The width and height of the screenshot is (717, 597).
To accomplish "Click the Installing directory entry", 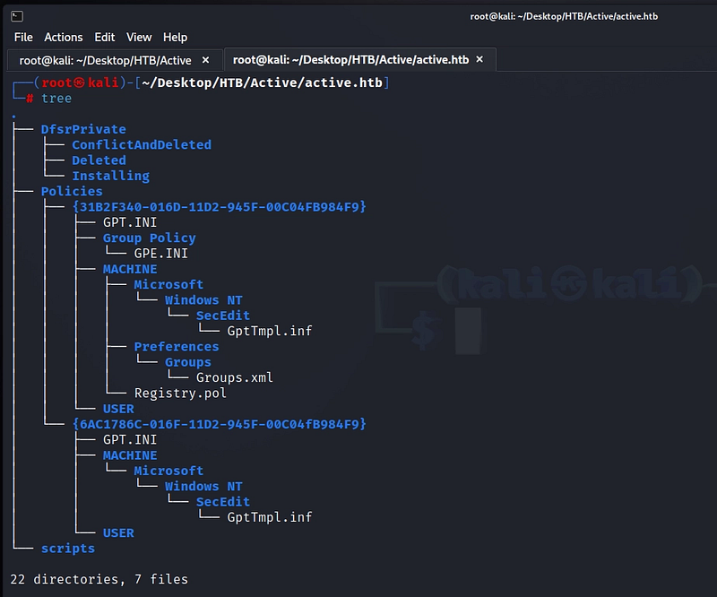I will pyautogui.click(x=110, y=176).
